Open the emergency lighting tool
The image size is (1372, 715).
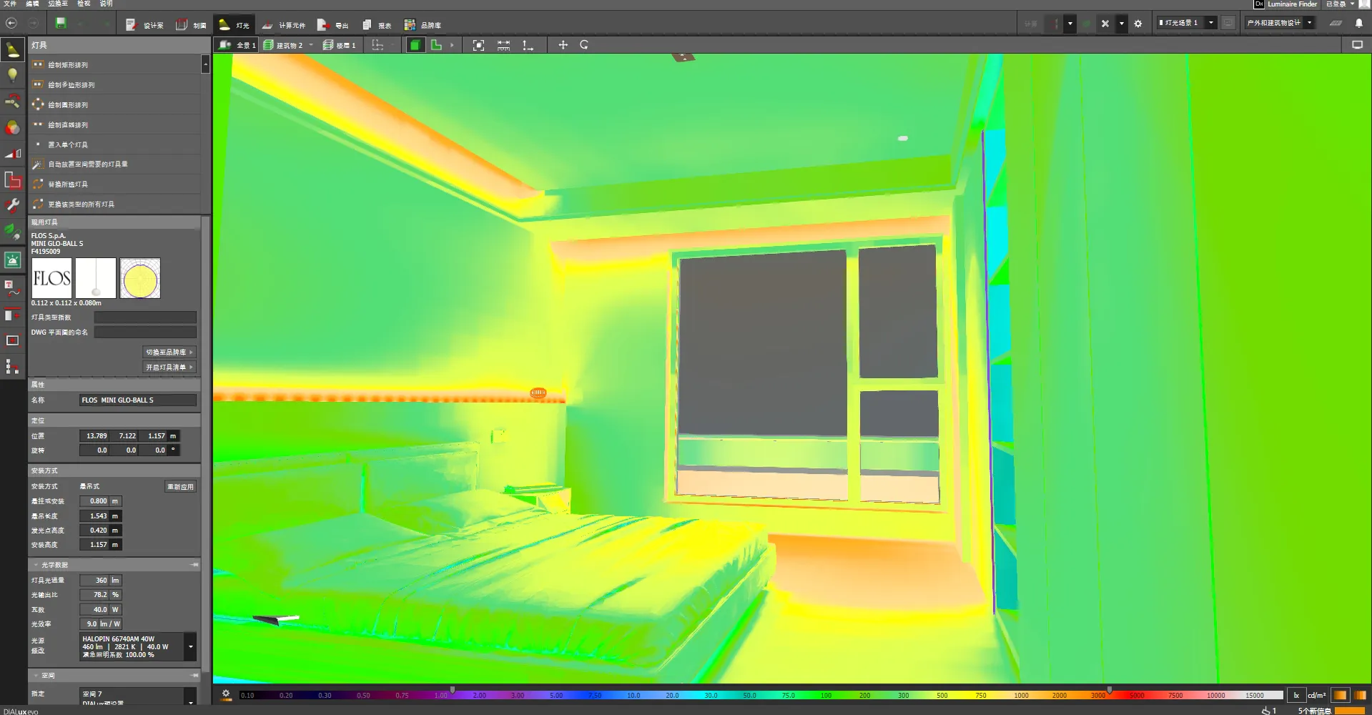pyautogui.click(x=13, y=260)
